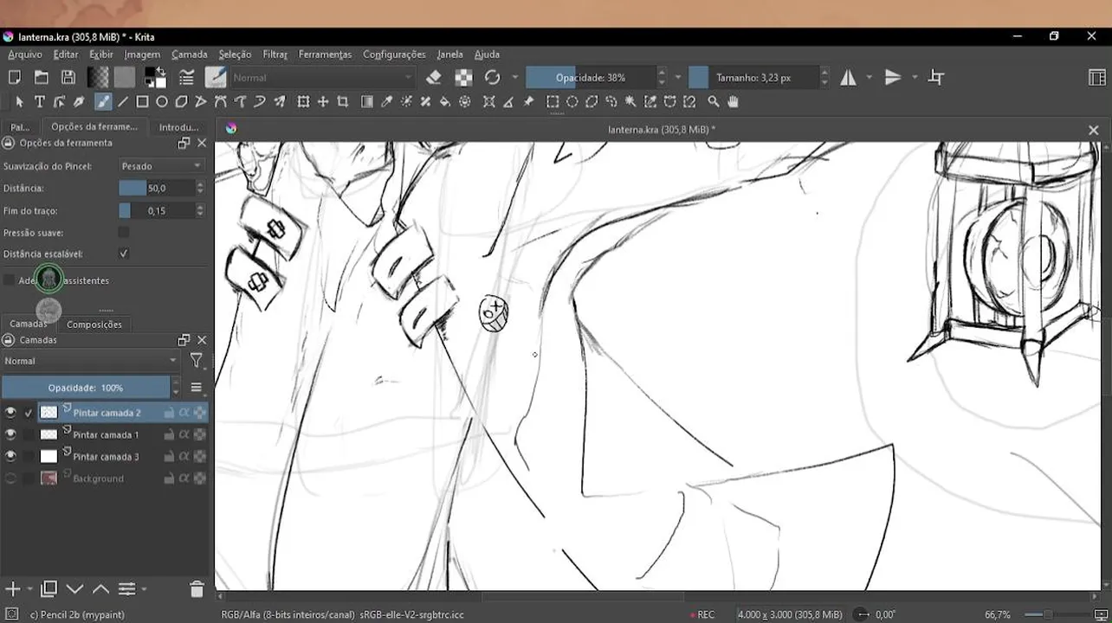The image size is (1112, 623).
Task: Hide the Pintar camada 2 layer
Action: (x=10, y=413)
